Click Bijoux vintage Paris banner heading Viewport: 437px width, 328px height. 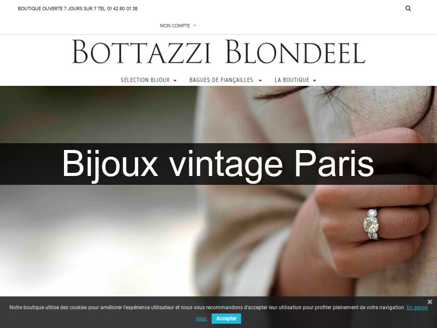[218, 163]
